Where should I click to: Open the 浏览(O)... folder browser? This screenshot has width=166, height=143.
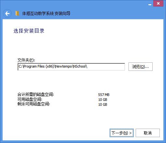[x=141, y=67]
